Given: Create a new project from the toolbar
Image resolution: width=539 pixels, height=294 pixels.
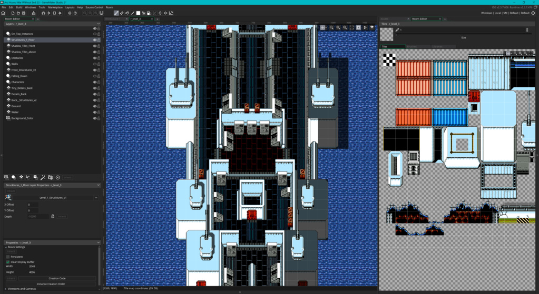Looking at the screenshot, I should click(13, 13).
